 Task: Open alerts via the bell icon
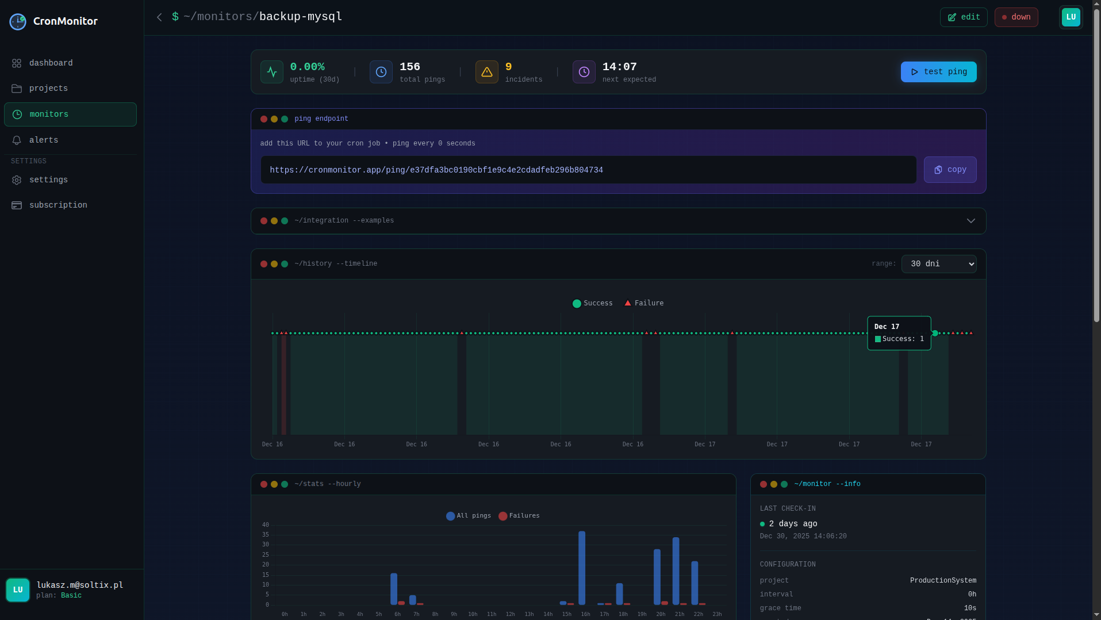tap(17, 140)
